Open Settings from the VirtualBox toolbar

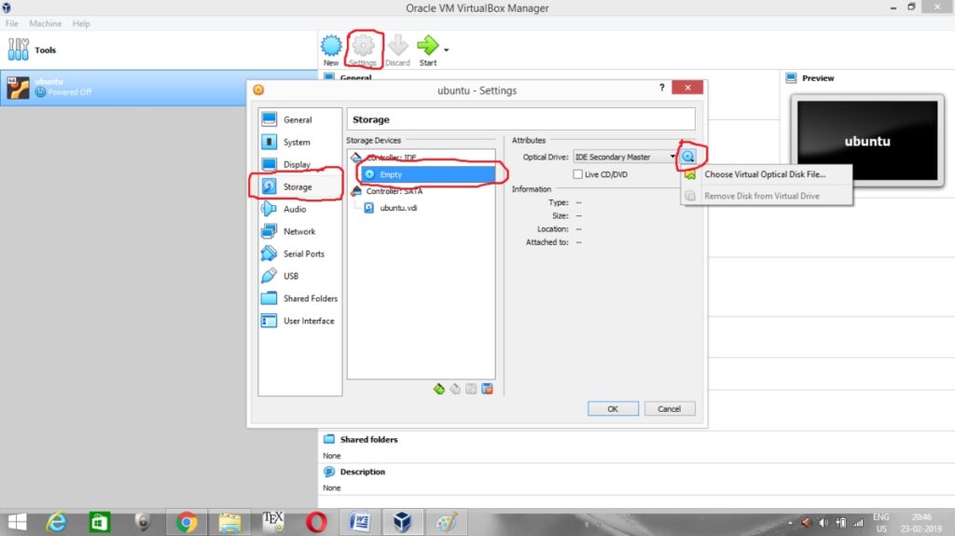364,50
